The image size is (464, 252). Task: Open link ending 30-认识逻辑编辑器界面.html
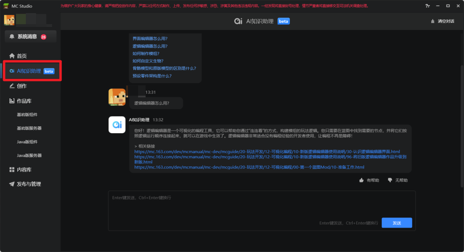coord(267,152)
